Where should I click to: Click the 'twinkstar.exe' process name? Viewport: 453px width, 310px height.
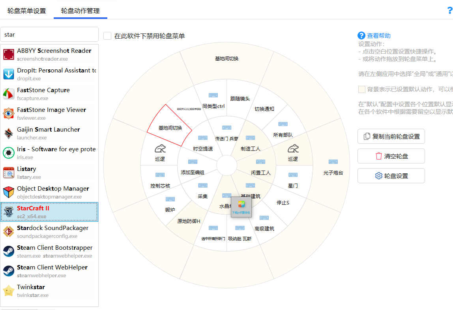[33, 295]
